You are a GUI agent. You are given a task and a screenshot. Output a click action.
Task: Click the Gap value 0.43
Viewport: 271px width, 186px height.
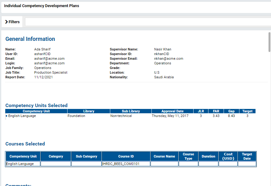[x=231, y=116]
